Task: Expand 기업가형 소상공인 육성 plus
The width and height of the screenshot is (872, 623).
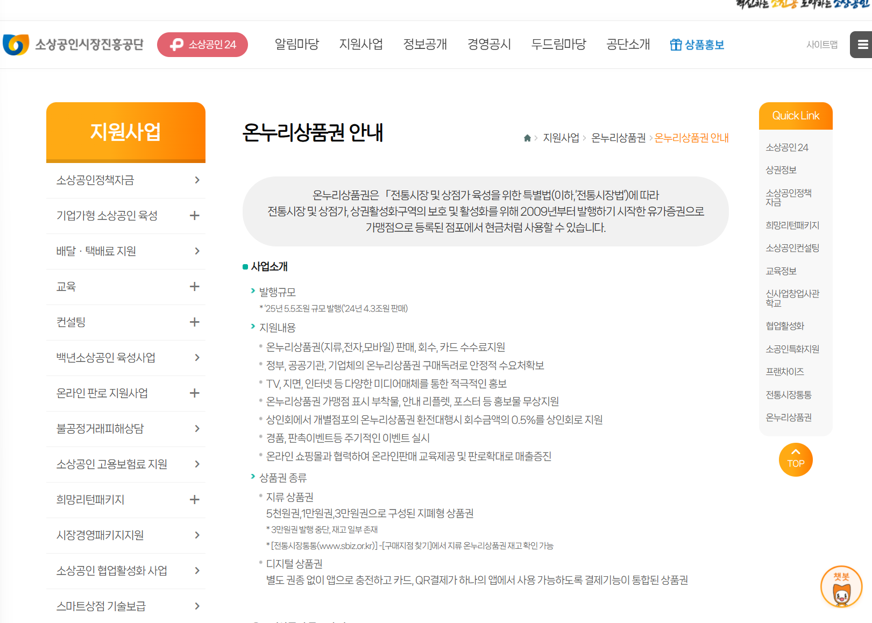Action: pyautogui.click(x=195, y=216)
